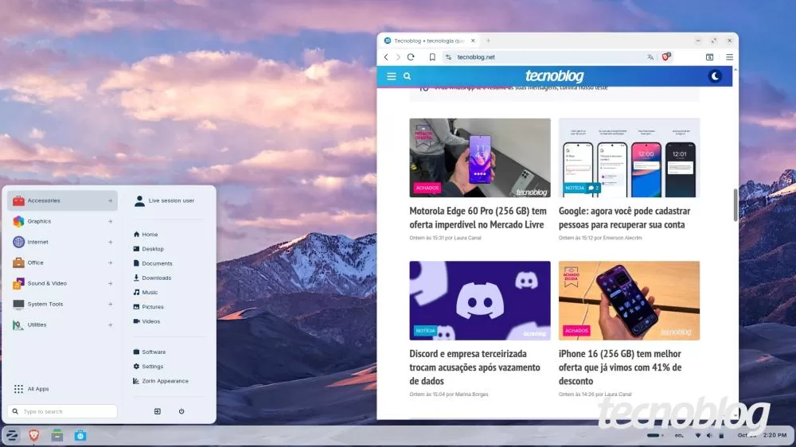
Task: Open the site settings icon in the address bar
Action: [448, 57]
